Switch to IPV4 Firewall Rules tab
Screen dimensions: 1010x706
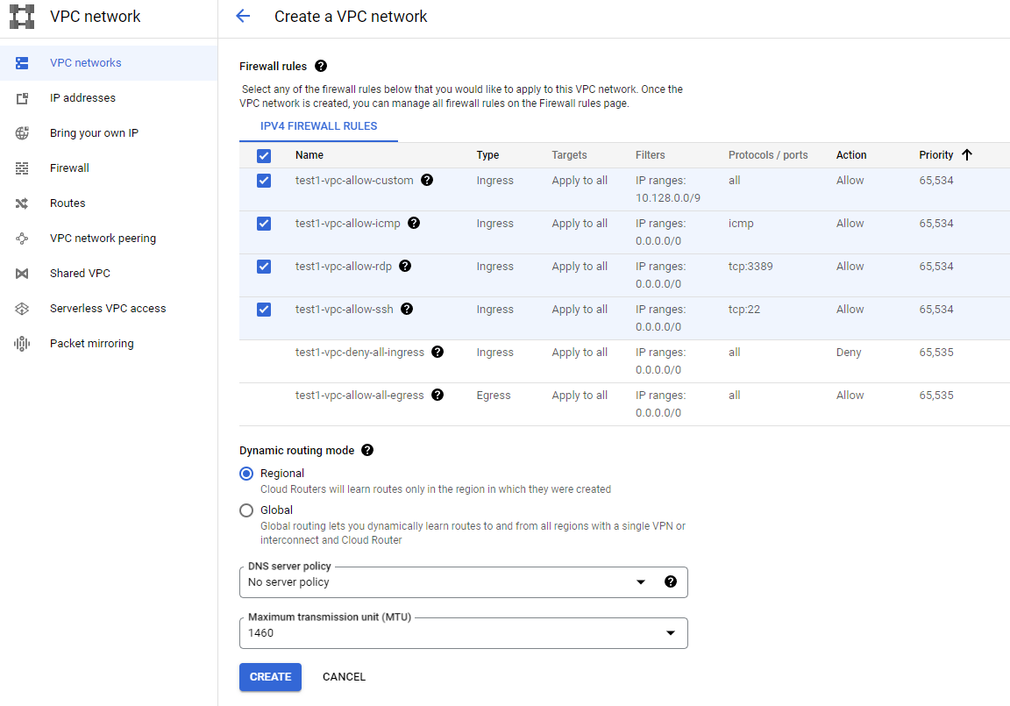[318, 126]
